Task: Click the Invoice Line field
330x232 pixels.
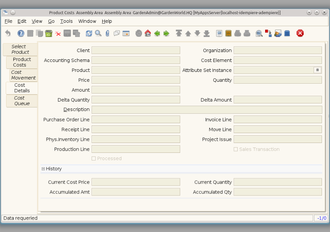Action: (x=278, y=119)
